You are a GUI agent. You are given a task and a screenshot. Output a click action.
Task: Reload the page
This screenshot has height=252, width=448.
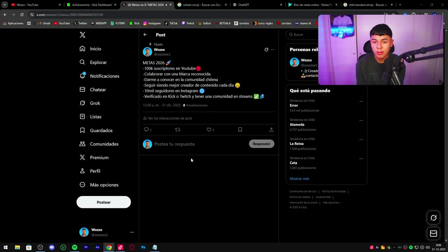(x=22, y=15)
